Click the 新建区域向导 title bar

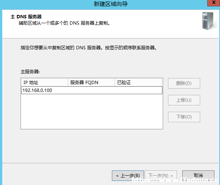[x=111, y=4]
